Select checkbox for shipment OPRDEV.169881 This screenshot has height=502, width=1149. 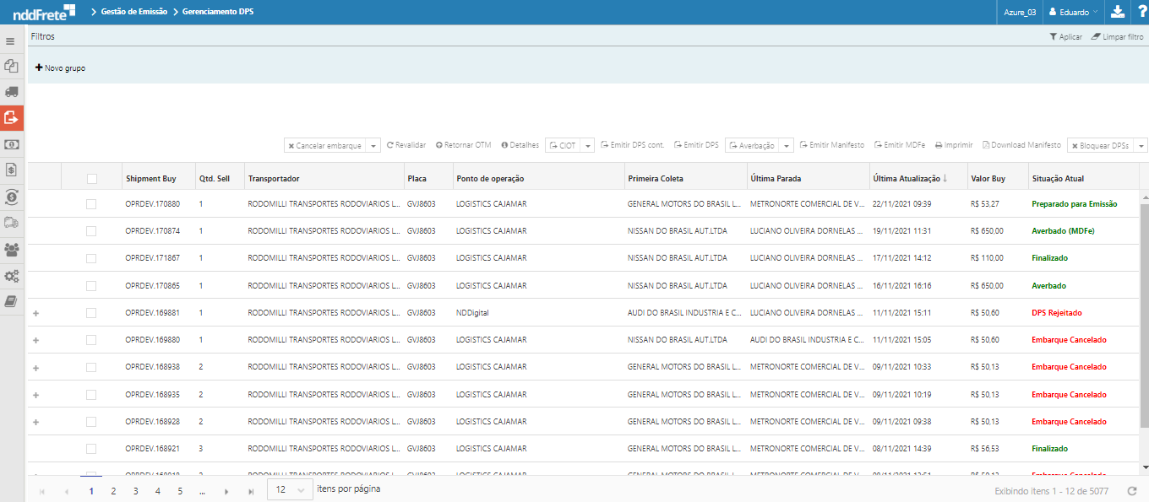click(x=91, y=313)
